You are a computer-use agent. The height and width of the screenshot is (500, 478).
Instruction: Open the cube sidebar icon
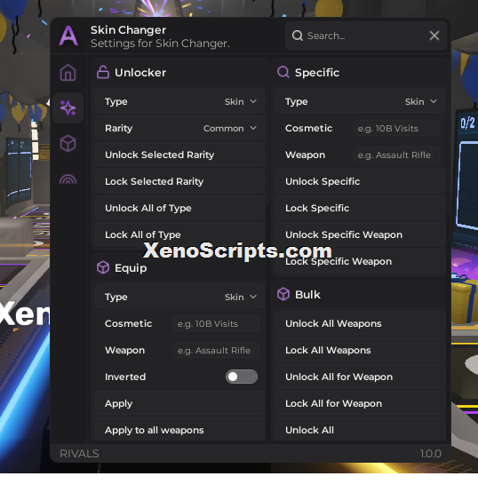(68, 144)
